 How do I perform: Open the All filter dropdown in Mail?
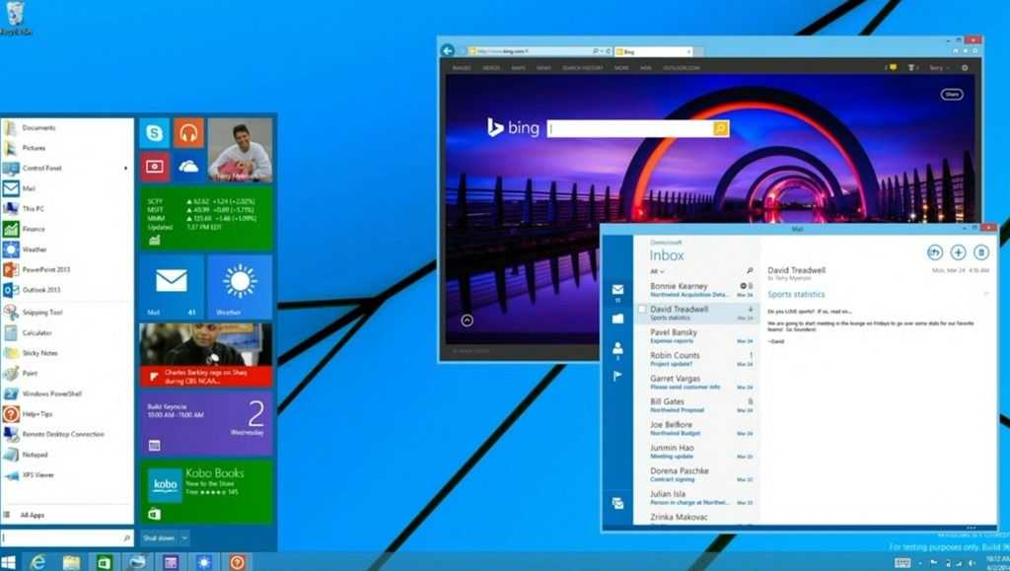pos(656,271)
